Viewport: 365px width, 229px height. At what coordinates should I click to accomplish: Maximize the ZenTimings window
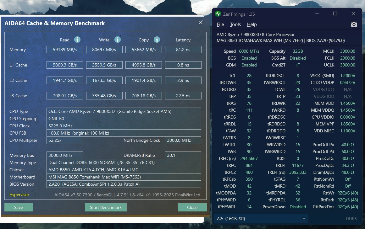335,14
